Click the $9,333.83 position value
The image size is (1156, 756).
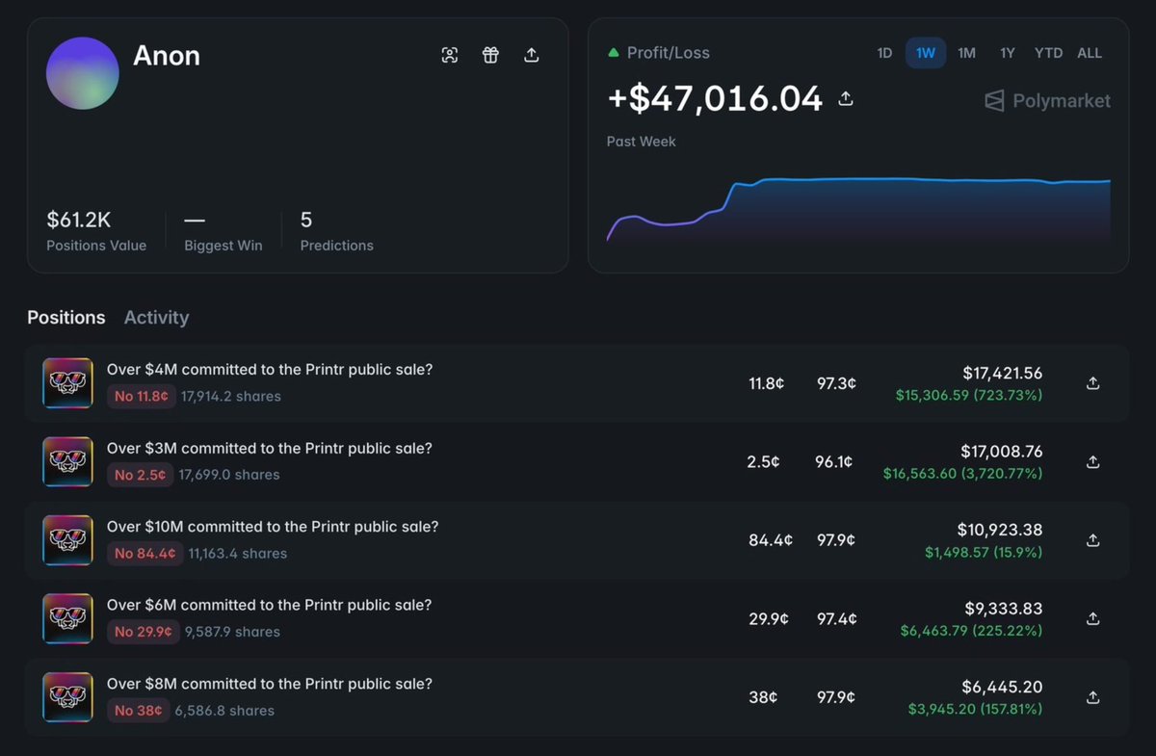1004,609
